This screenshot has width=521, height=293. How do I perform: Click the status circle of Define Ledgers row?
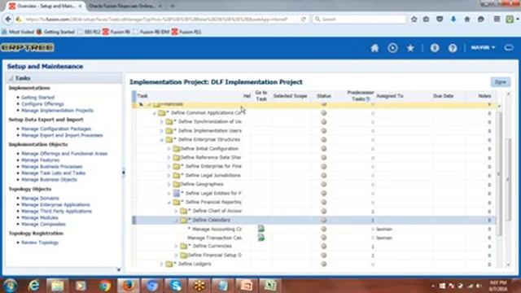324,264
